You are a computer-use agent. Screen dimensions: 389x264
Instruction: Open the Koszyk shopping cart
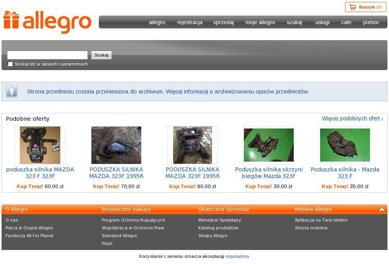[365, 7]
